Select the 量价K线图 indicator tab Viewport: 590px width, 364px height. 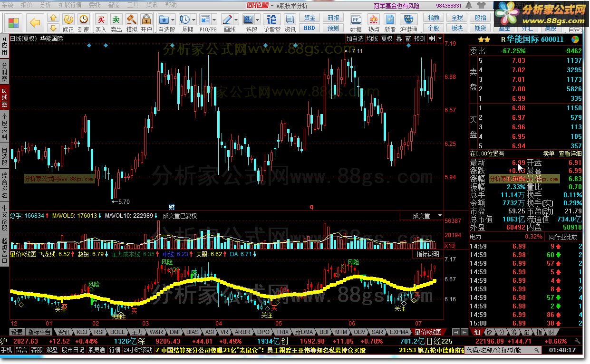click(428, 332)
